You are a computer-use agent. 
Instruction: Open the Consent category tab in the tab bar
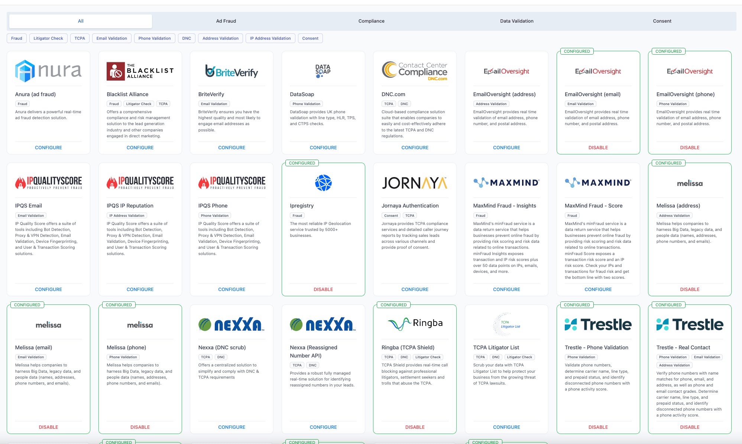coord(662,21)
